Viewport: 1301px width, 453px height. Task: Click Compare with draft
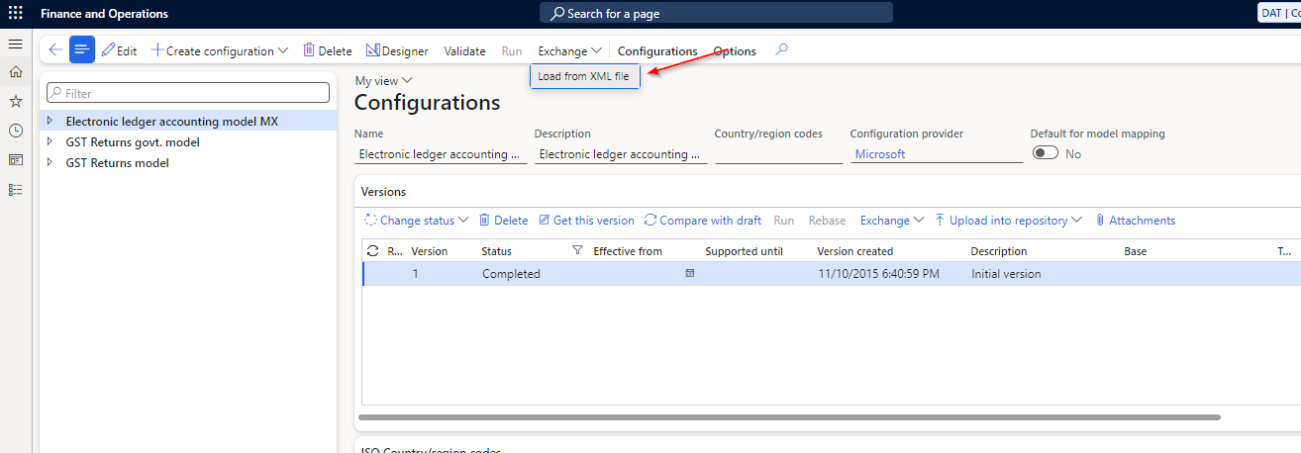(x=703, y=221)
